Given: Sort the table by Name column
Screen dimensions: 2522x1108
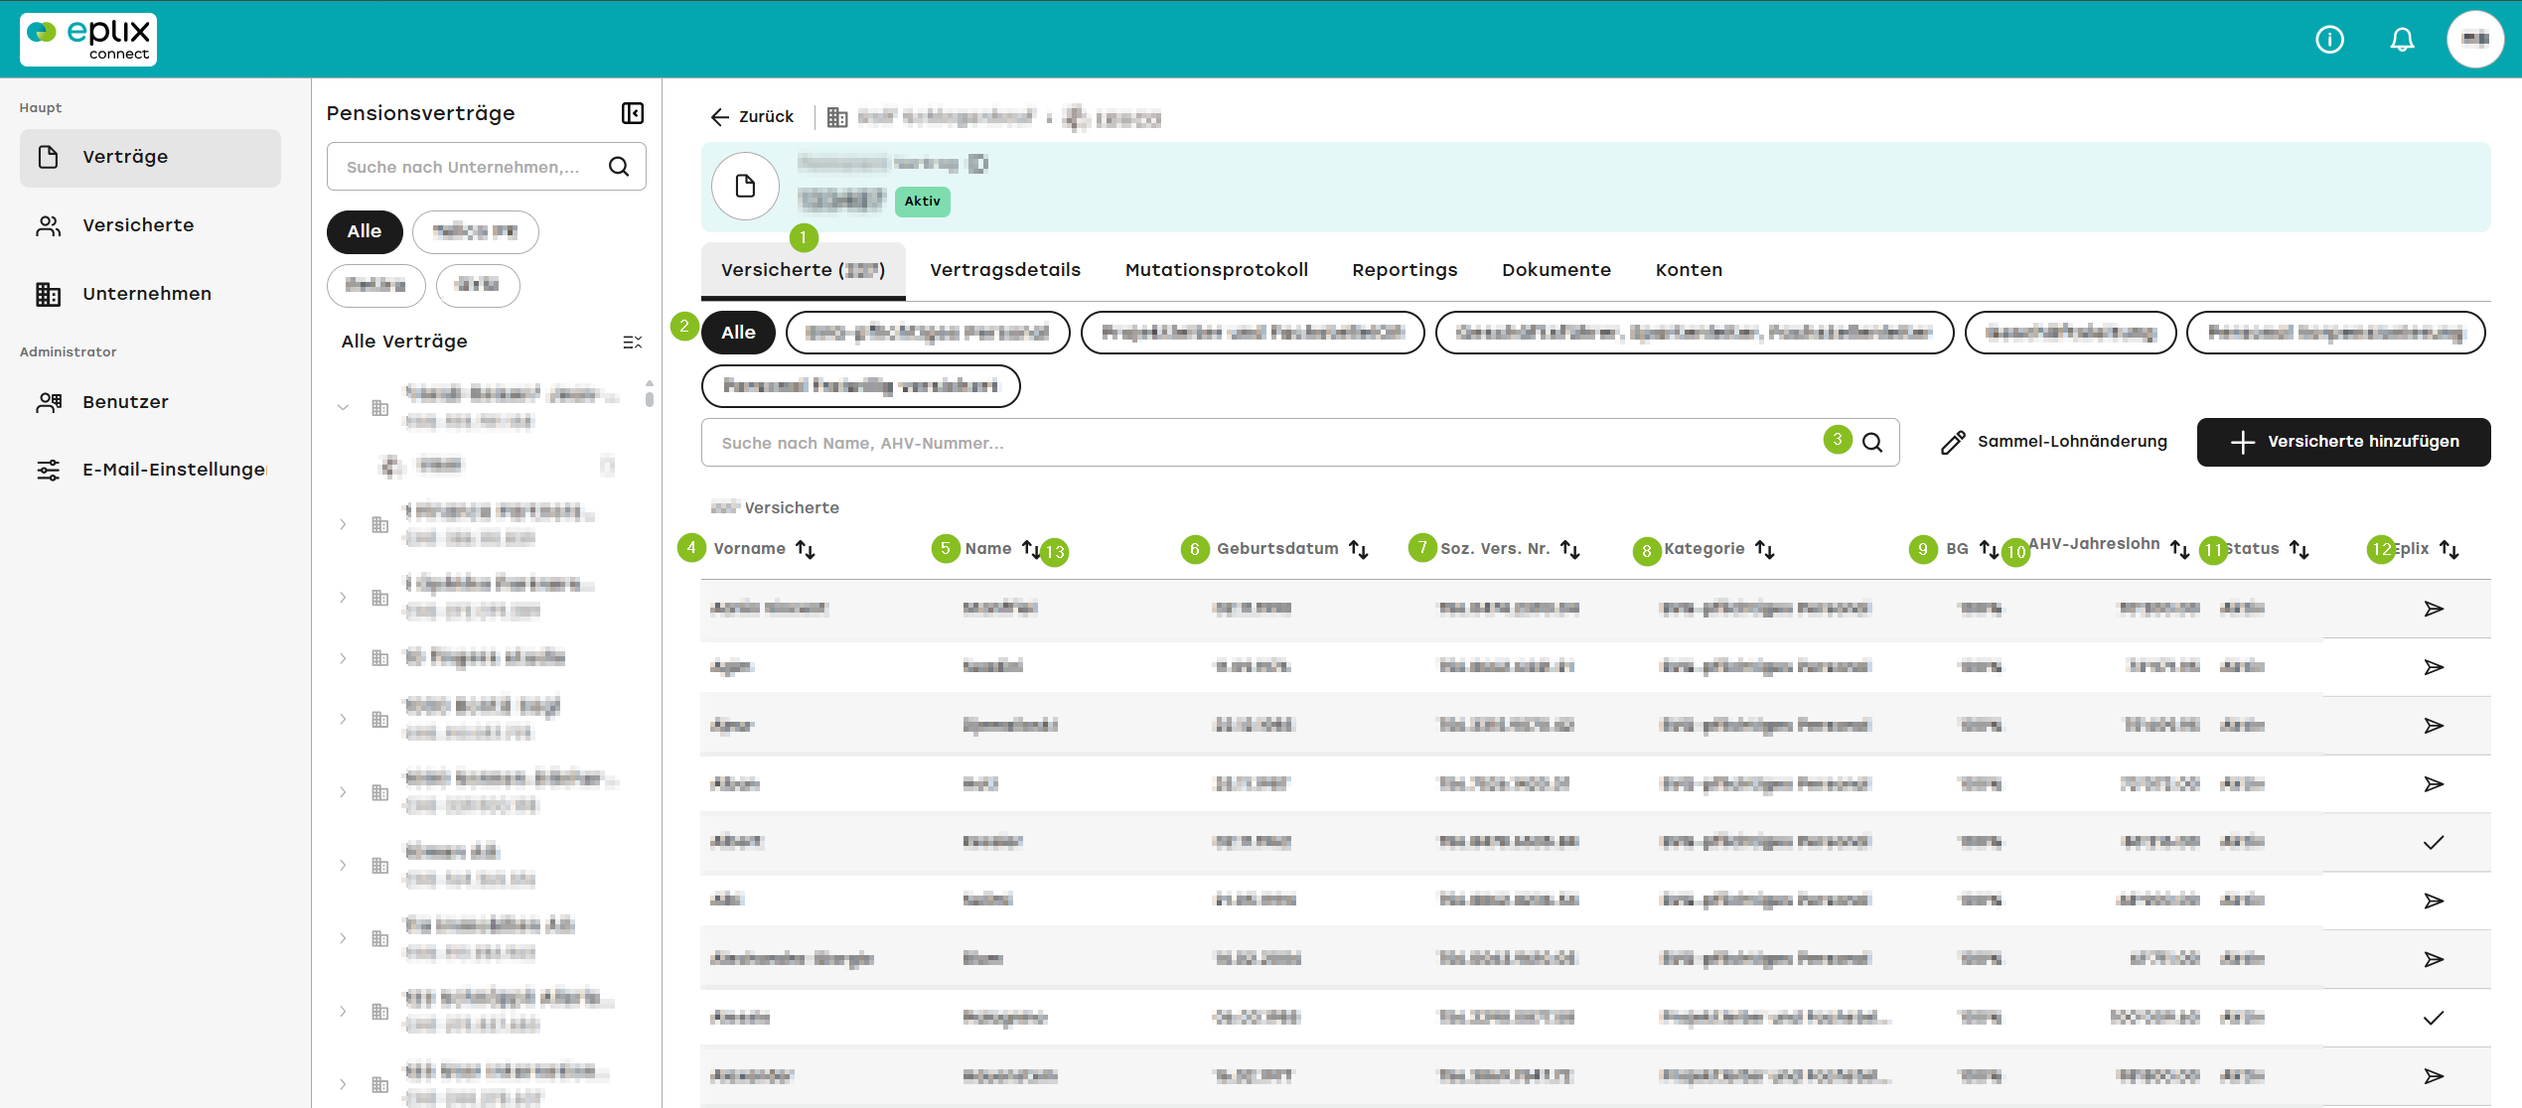Looking at the screenshot, I should click(x=1031, y=549).
